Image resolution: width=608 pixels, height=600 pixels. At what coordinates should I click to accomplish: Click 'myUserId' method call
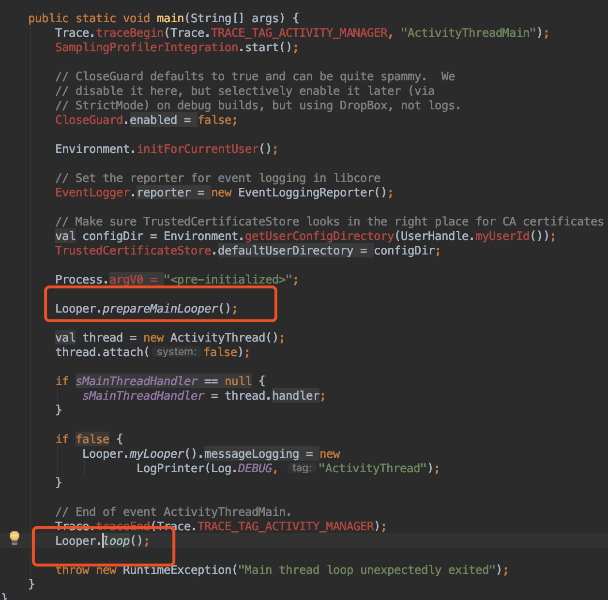(x=502, y=236)
